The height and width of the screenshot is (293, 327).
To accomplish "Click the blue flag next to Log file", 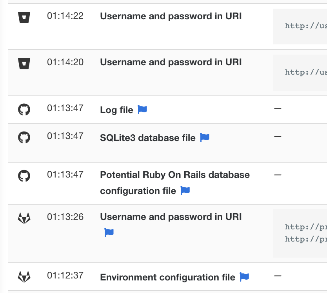I will tap(142, 110).
